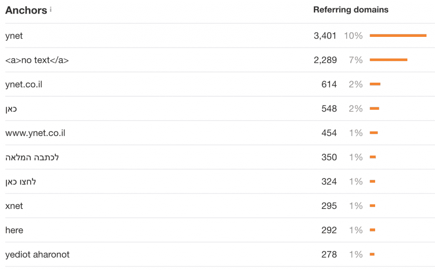Click the 3,401 referring domains count
The width and height of the screenshot is (435, 270).
[x=325, y=36]
